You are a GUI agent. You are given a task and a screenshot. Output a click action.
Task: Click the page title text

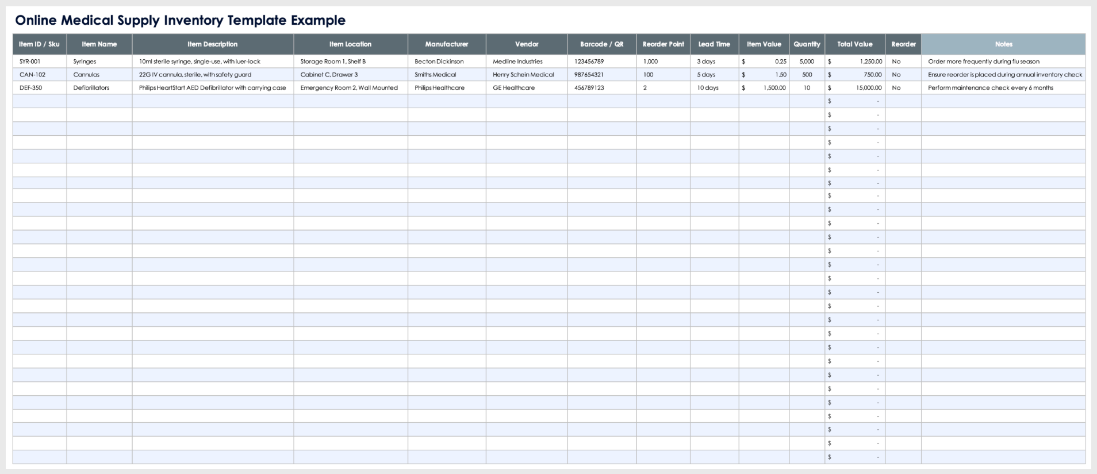tap(180, 20)
